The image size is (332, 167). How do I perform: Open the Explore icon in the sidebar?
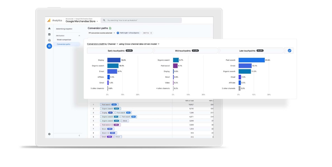49,40
